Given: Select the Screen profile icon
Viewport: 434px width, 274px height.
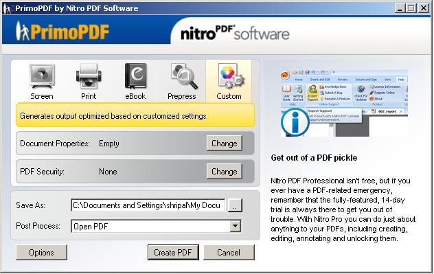Looking at the screenshot, I should [x=42, y=76].
